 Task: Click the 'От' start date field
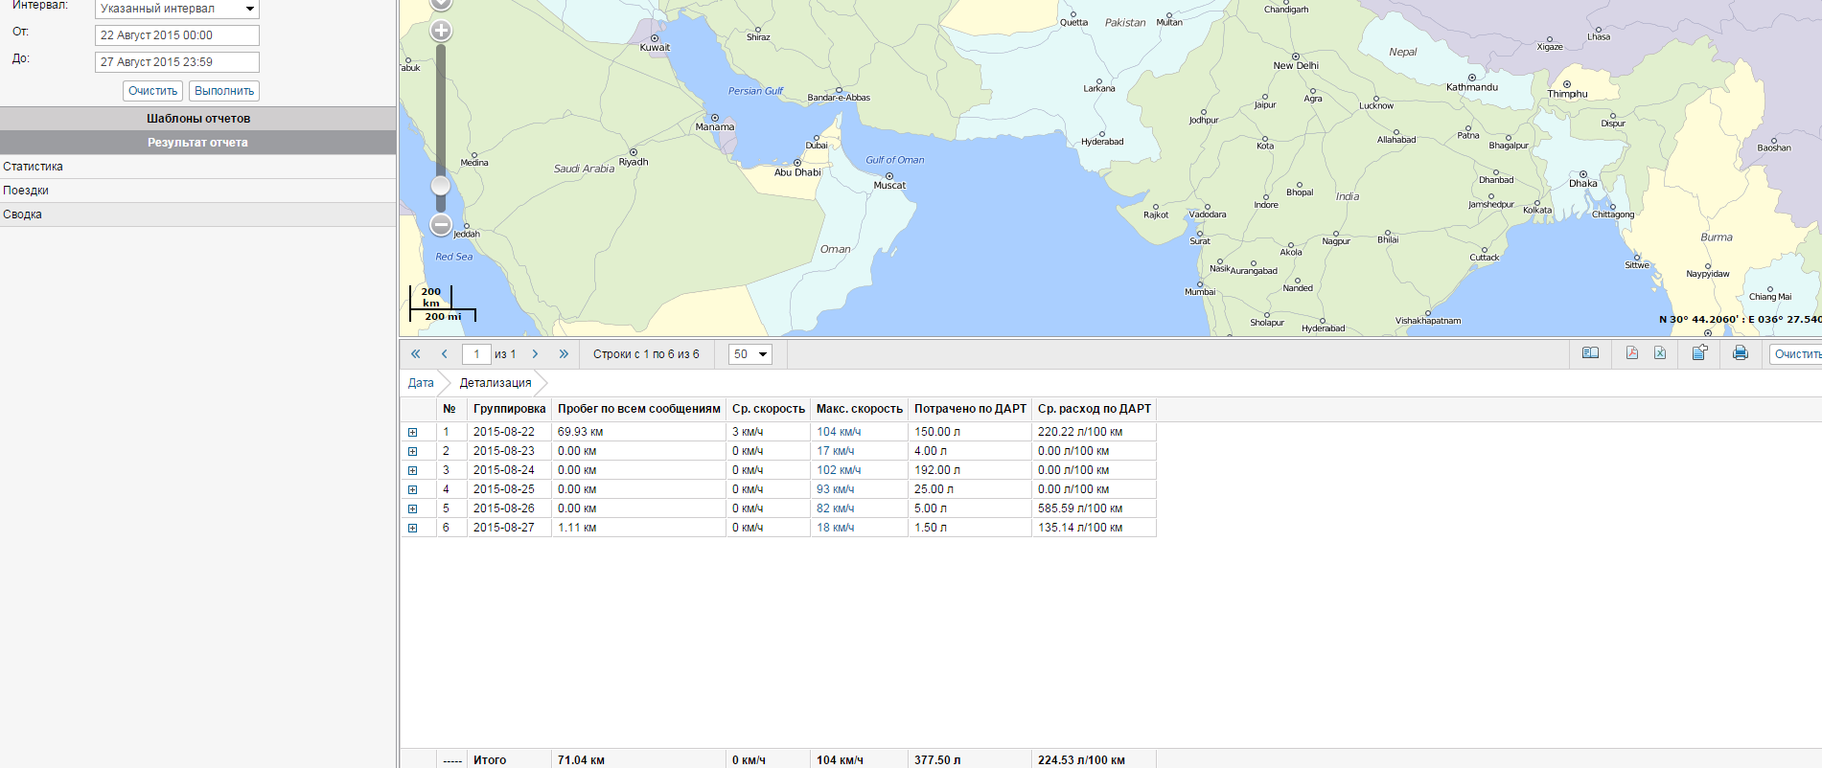pyautogui.click(x=177, y=35)
